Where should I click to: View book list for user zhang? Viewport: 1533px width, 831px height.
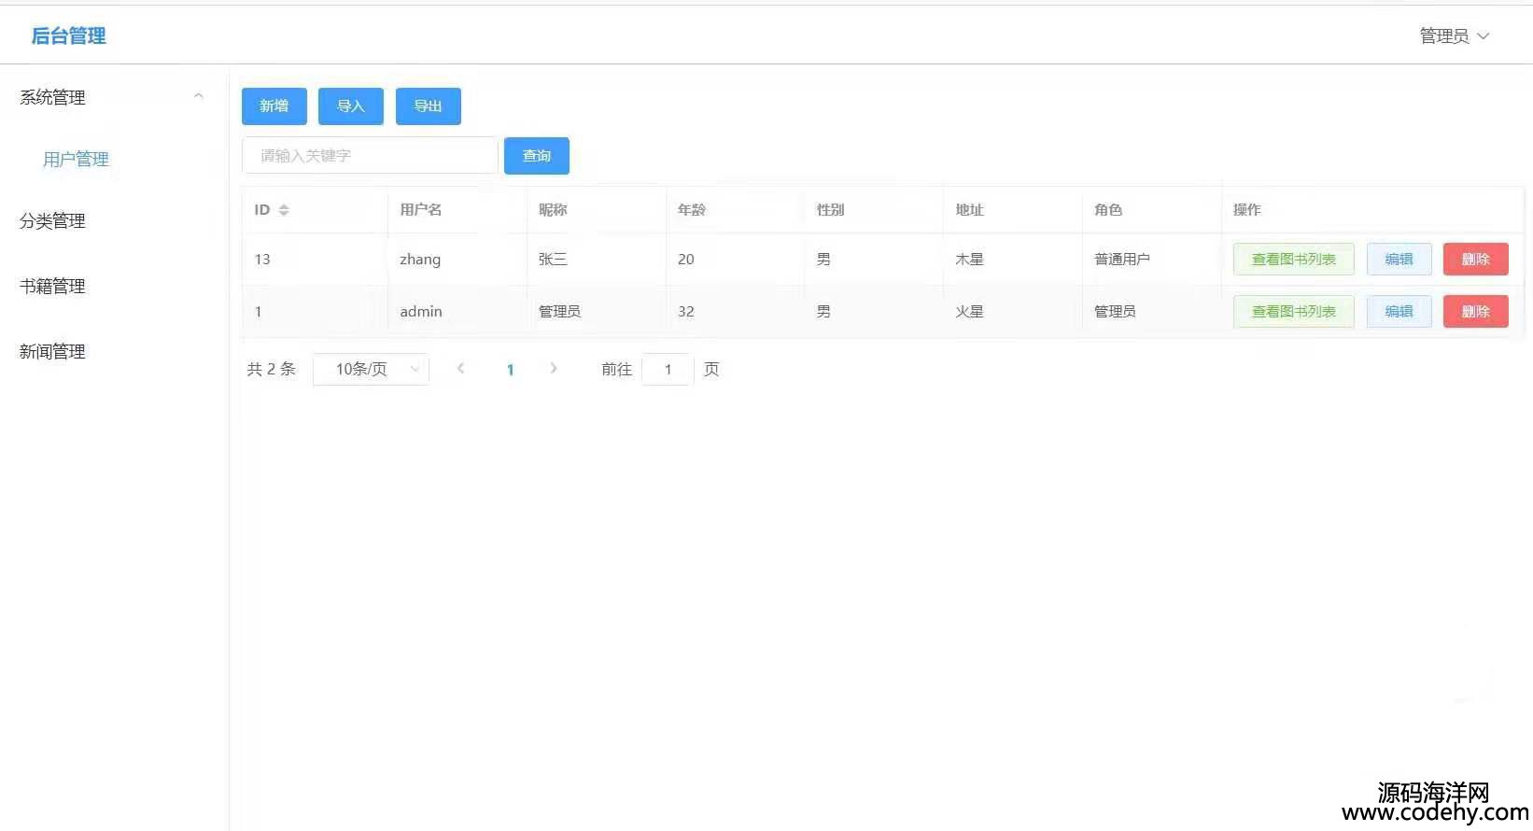click(x=1293, y=260)
